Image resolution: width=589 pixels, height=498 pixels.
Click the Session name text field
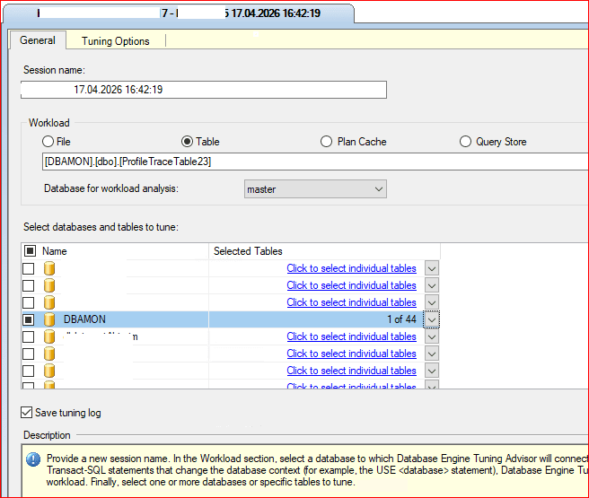point(204,90)
